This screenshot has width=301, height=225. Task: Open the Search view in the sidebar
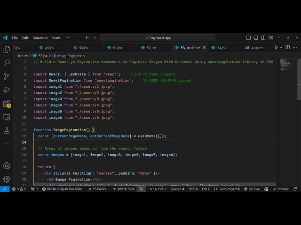7,63
